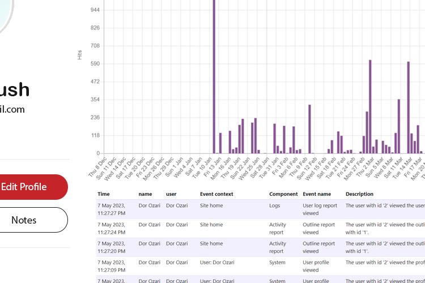Click the description in the 11:27:27 PM row
This screenshot has height=283, width=425.
tap(385, 205)
